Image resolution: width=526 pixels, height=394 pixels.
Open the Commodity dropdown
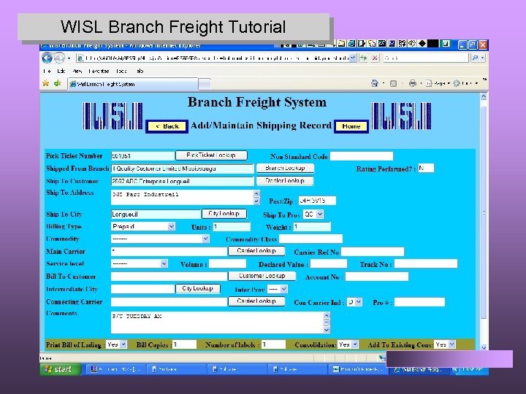click(x=160, y=239)
